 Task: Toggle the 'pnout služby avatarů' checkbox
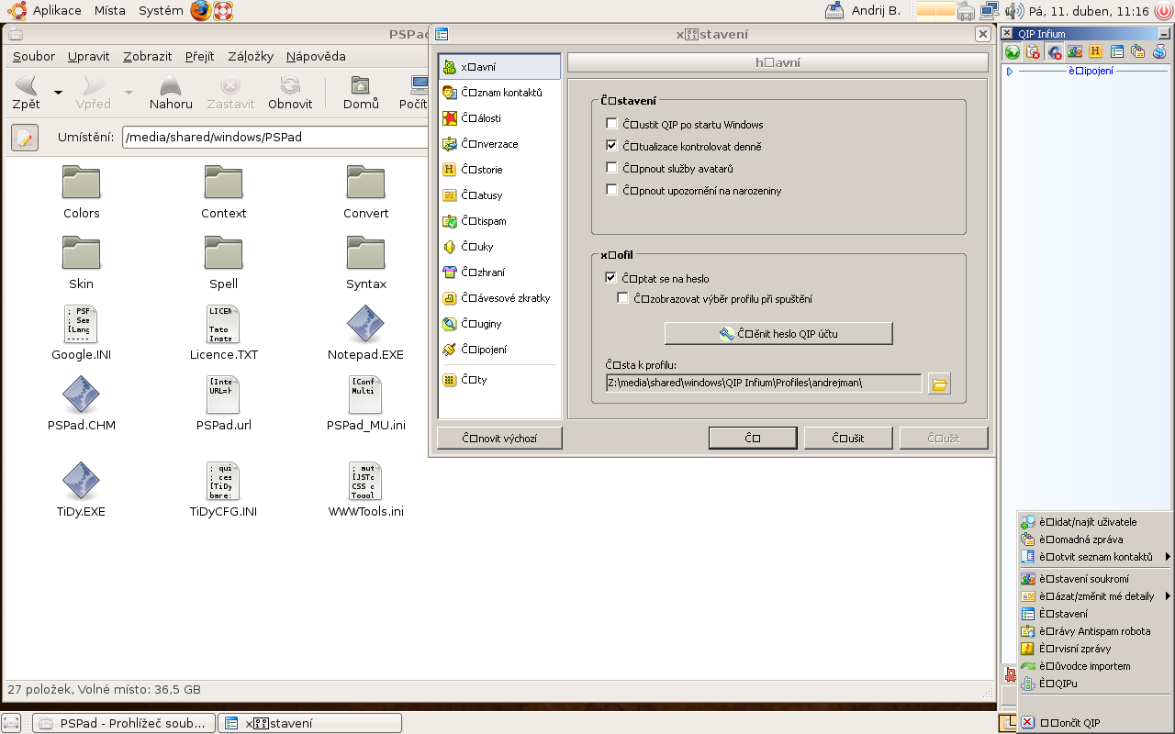[611, 168]
